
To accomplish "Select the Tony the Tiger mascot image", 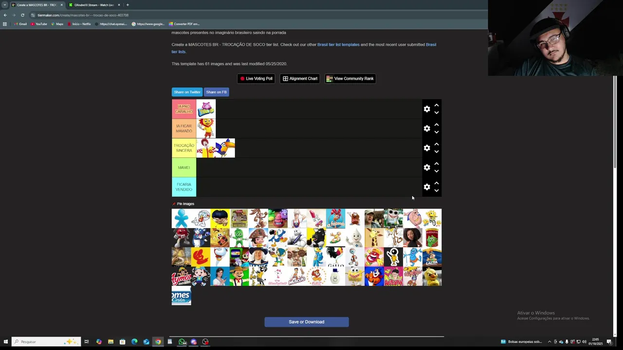I will pos(374,276).
